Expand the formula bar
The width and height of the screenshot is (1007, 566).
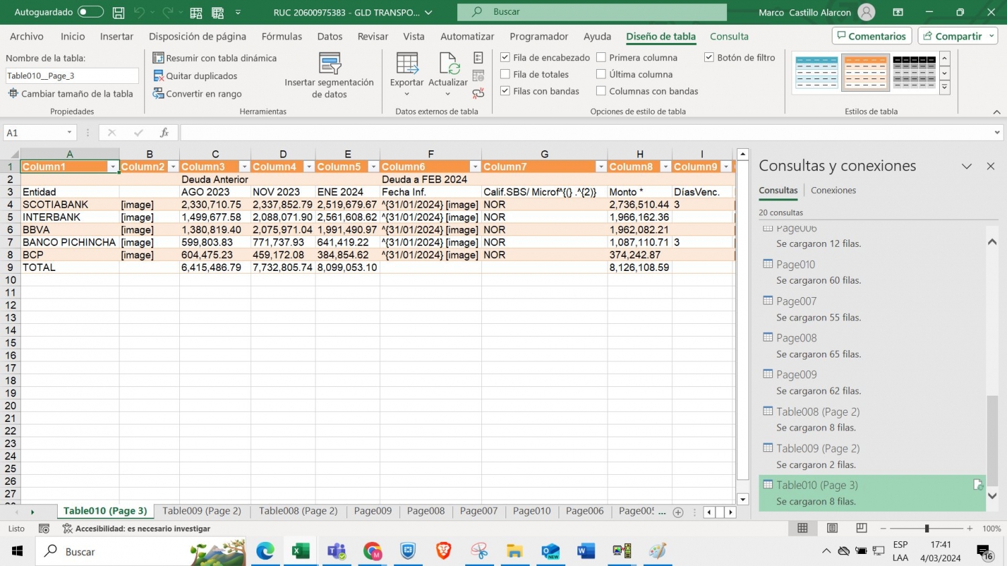coord(996,133)
